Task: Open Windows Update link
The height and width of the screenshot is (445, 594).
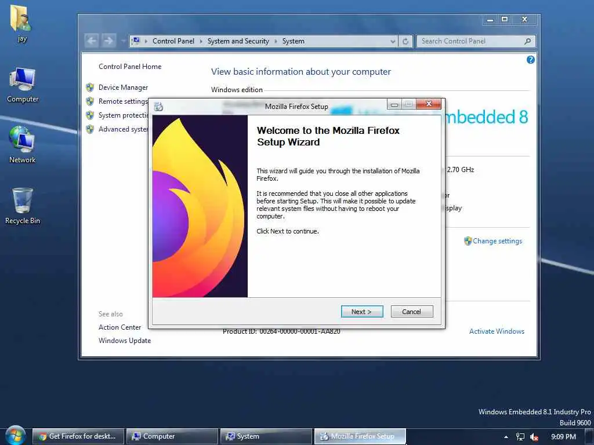Action: point(125,341)
